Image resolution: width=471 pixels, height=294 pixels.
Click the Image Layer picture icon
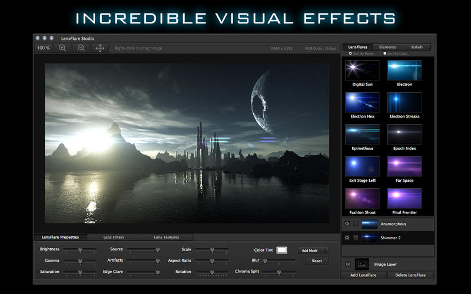pyautogui.click(x=361, y=265)
